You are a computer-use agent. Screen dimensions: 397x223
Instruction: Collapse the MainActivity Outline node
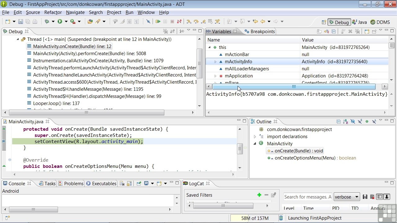point(255,144)
